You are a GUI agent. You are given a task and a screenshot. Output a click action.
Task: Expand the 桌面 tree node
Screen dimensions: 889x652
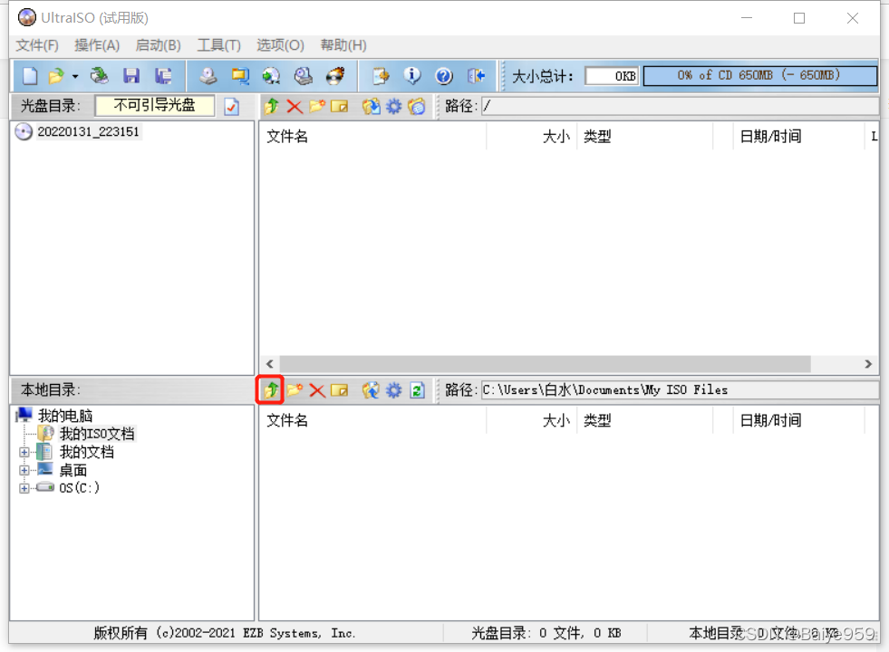[x=24, y=470]
